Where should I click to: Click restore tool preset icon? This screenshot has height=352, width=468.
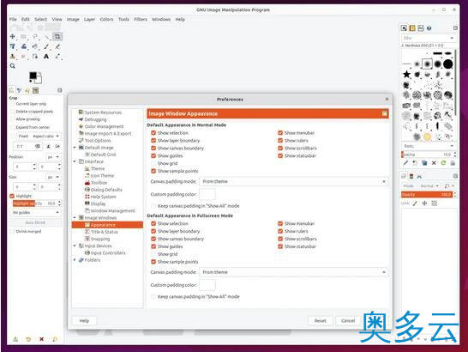(x=28, y=339)
